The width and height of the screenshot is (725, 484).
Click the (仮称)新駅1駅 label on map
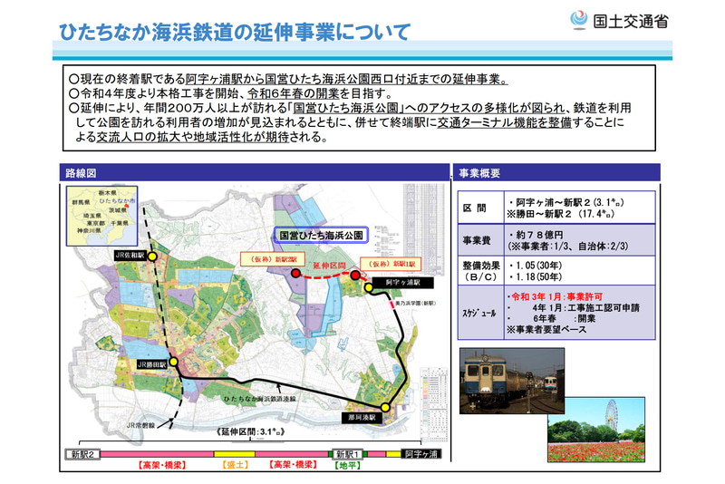click(x=391, y=264)
